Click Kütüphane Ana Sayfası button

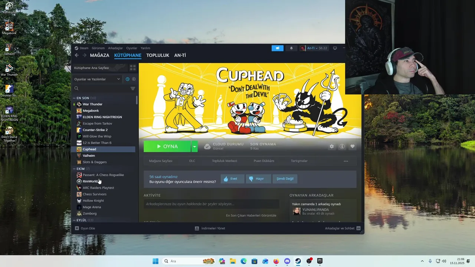tap(99, 68)
